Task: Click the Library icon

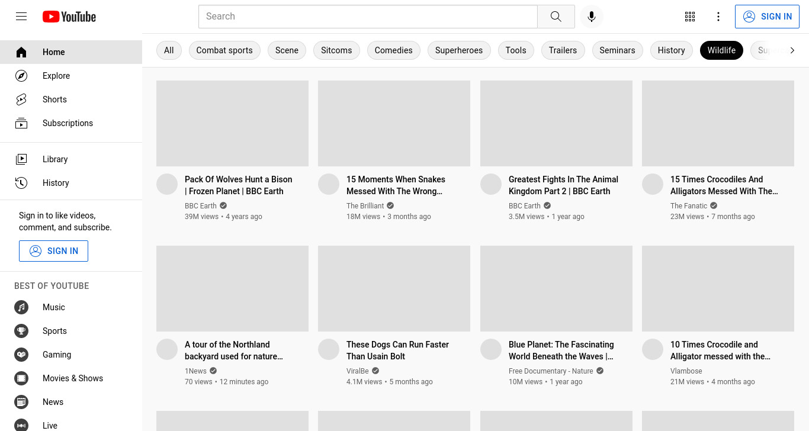Action: pos(21,159)
